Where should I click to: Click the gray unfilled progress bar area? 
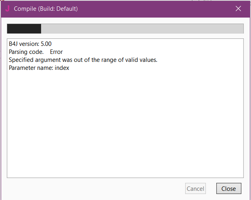(x=142, y=29)
